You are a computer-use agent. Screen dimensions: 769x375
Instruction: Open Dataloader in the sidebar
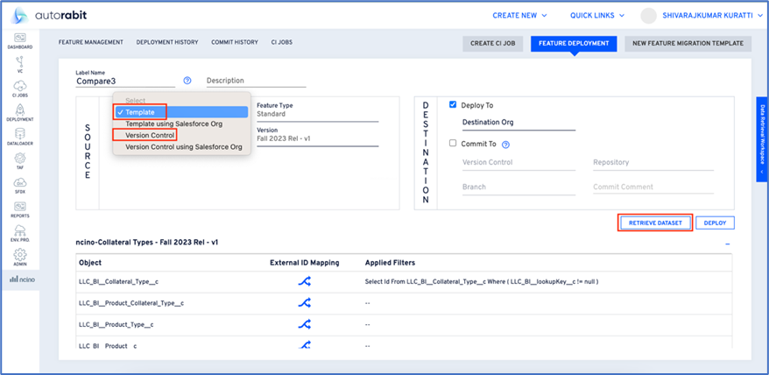tap(19, 137)
